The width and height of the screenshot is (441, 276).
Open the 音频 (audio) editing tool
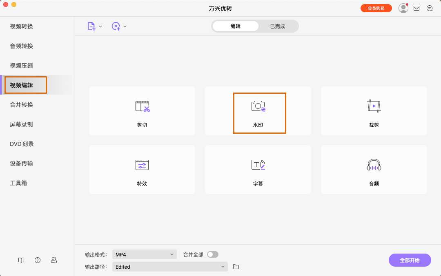374,169
